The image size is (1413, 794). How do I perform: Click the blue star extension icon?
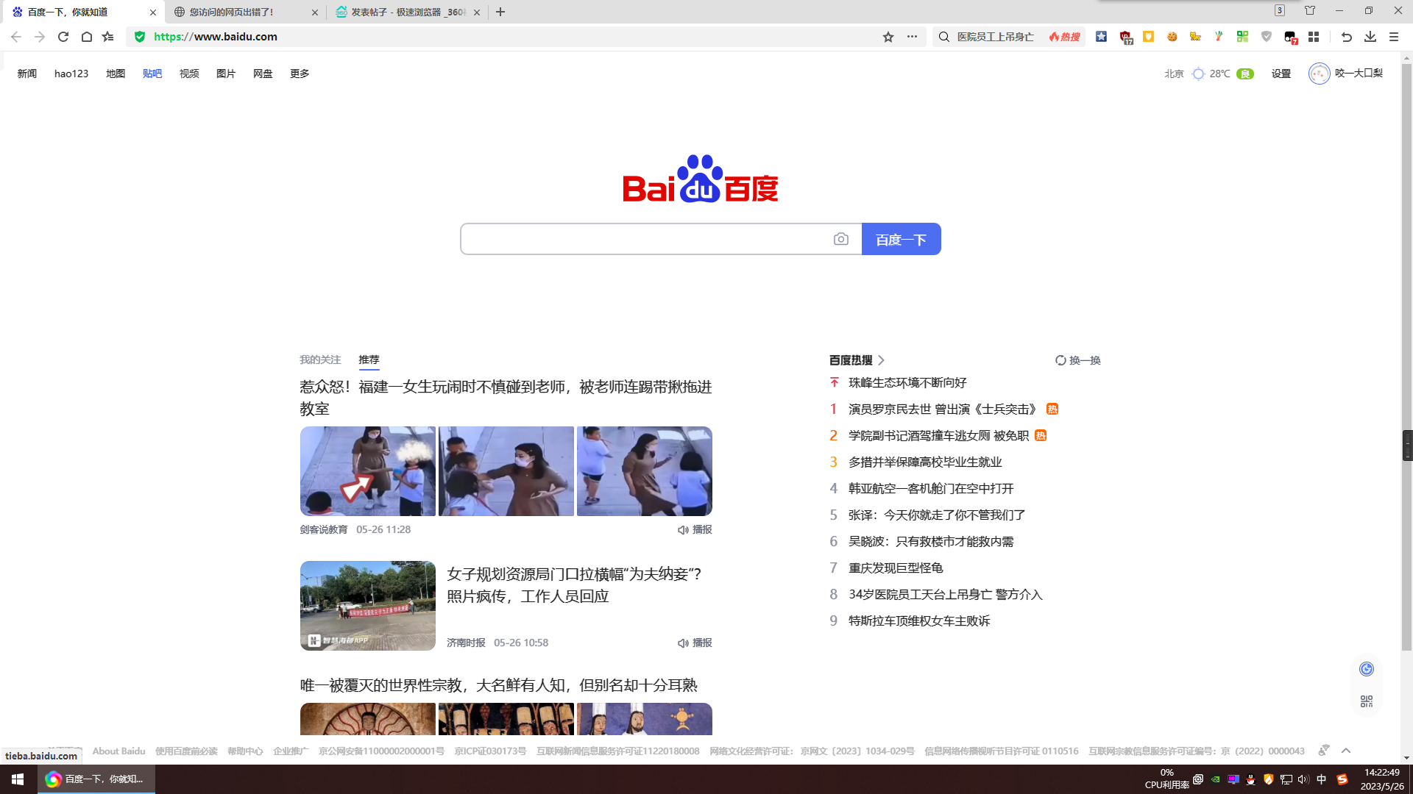click(x=1101, y=37)
